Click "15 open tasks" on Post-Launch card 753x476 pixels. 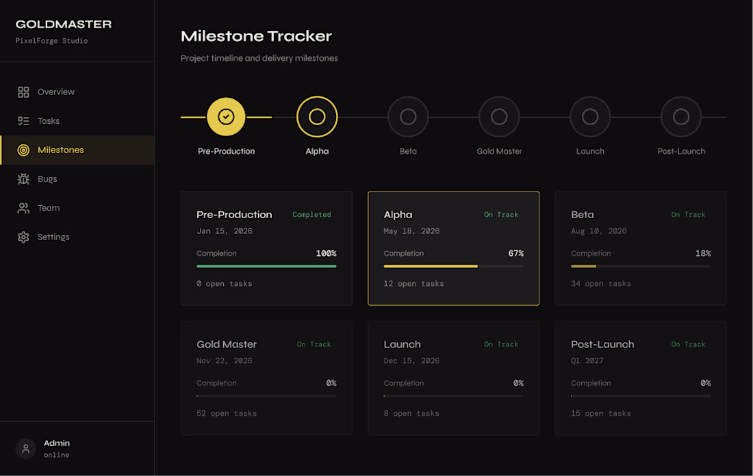click(x=601, y=414)
